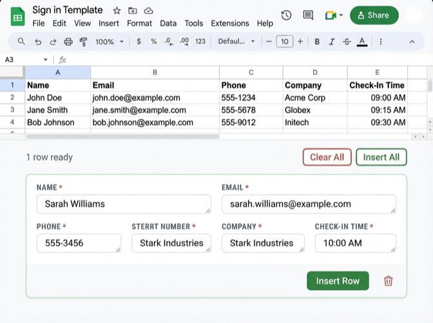Open the comments panel icon
433x323 pixels.
(x=308, y=15)
